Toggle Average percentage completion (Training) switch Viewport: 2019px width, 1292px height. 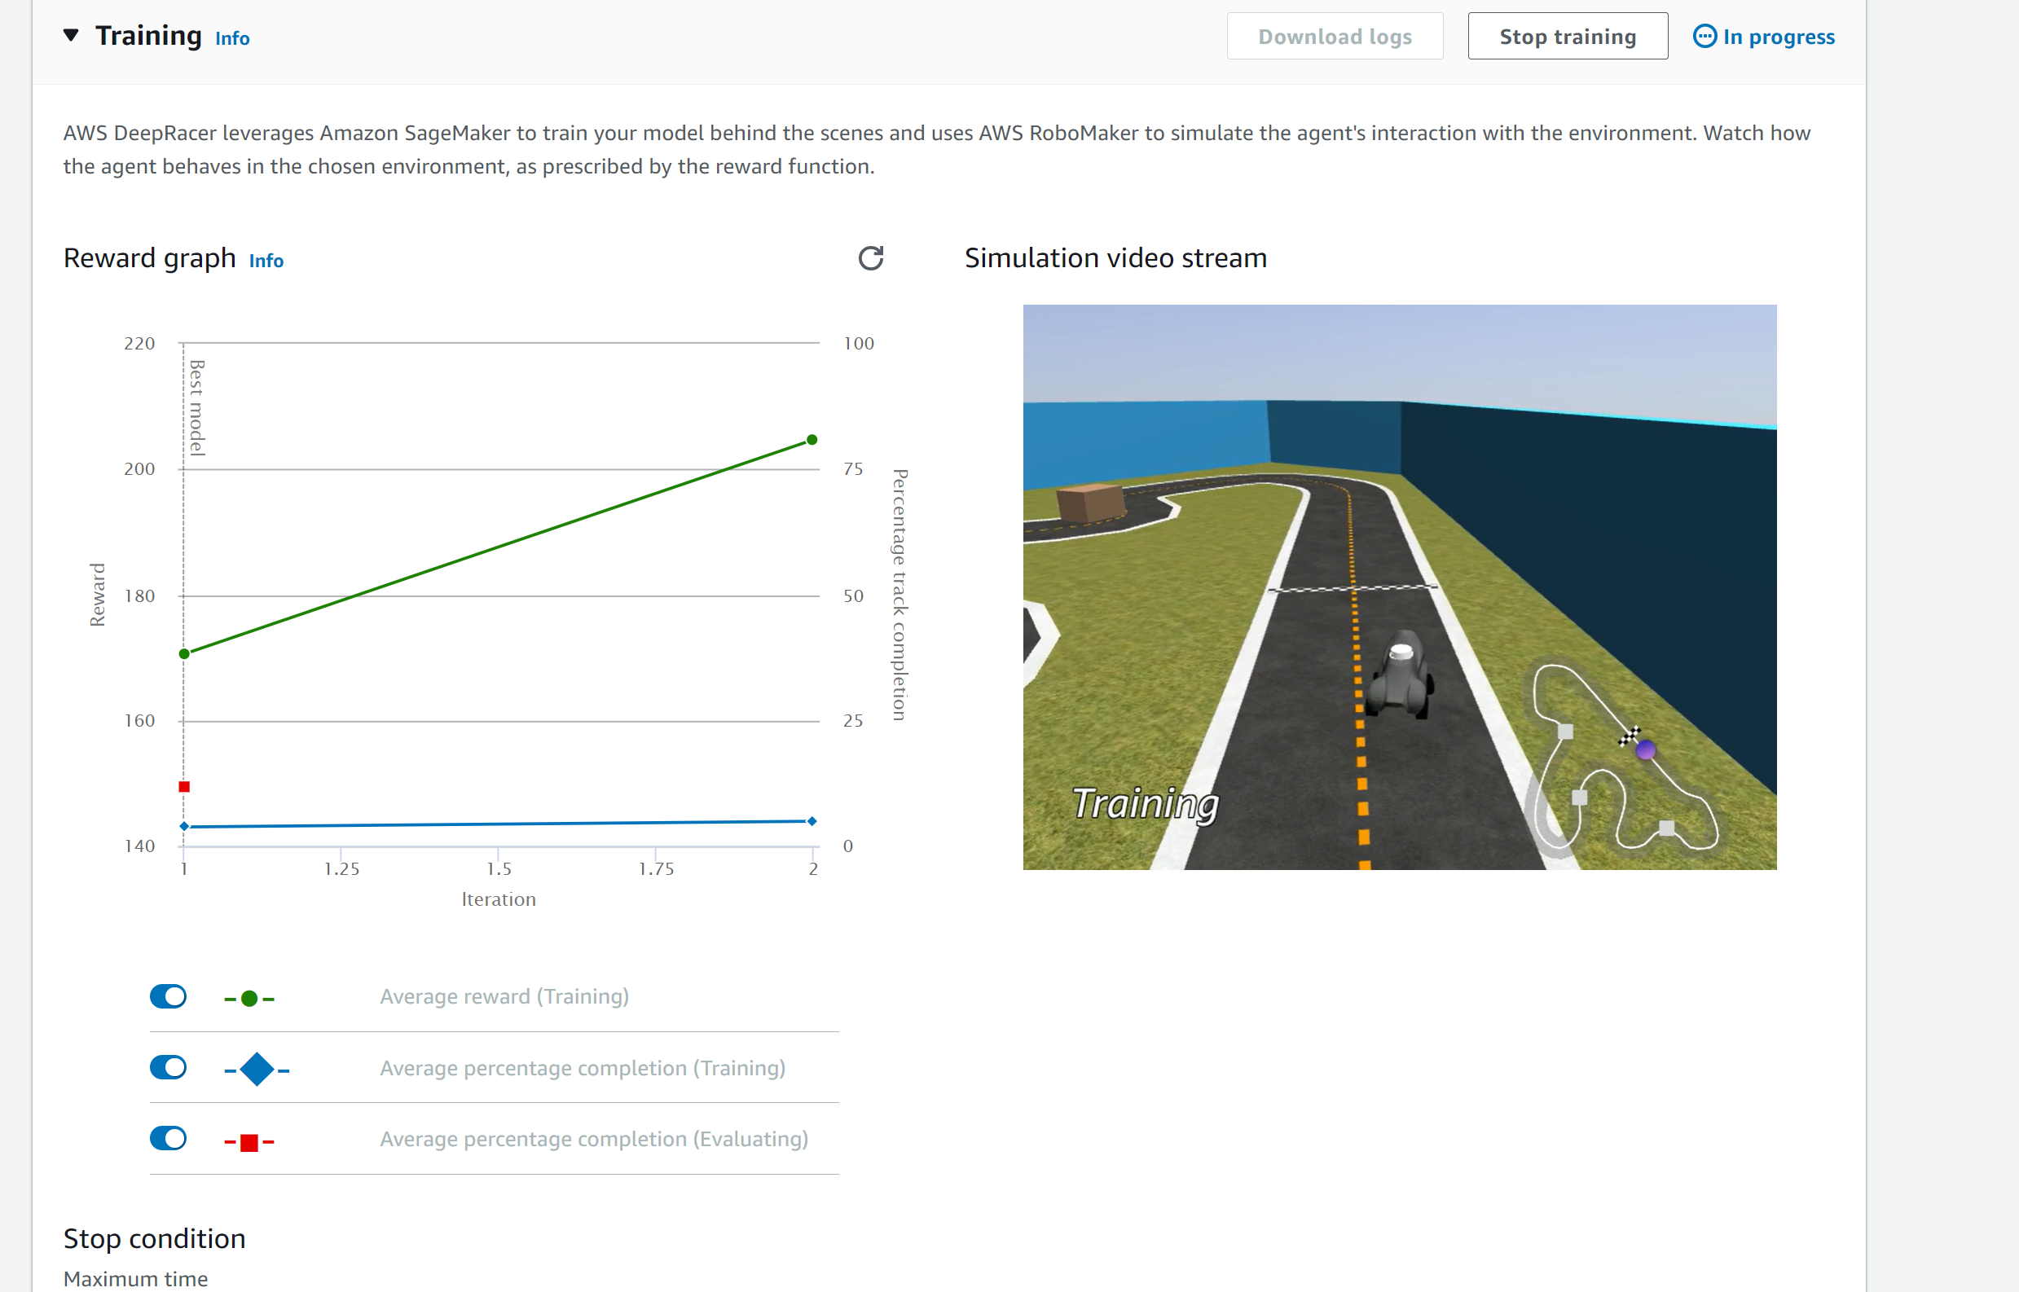click(x=169, y=1068)
